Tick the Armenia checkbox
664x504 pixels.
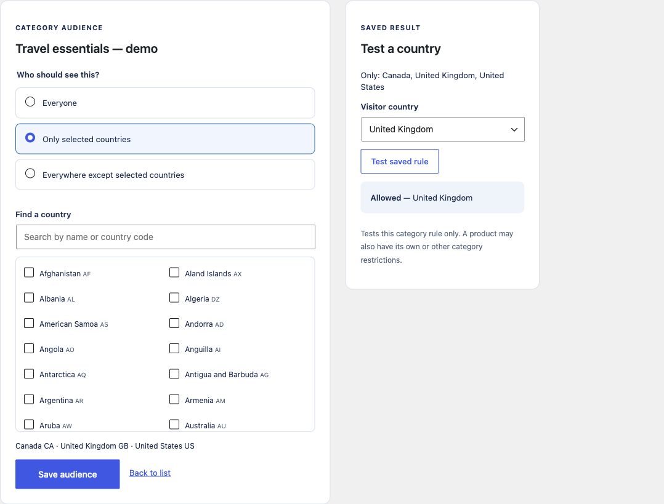(174, 399)
